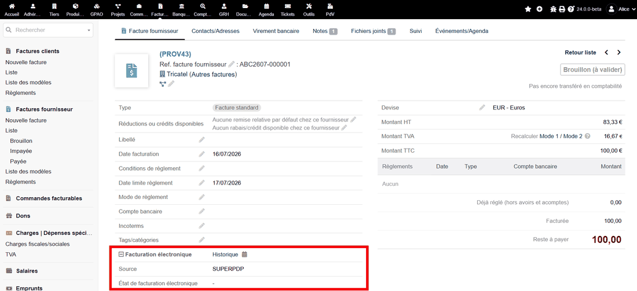Open Tricatel third-party link

[x=177, y=74]
